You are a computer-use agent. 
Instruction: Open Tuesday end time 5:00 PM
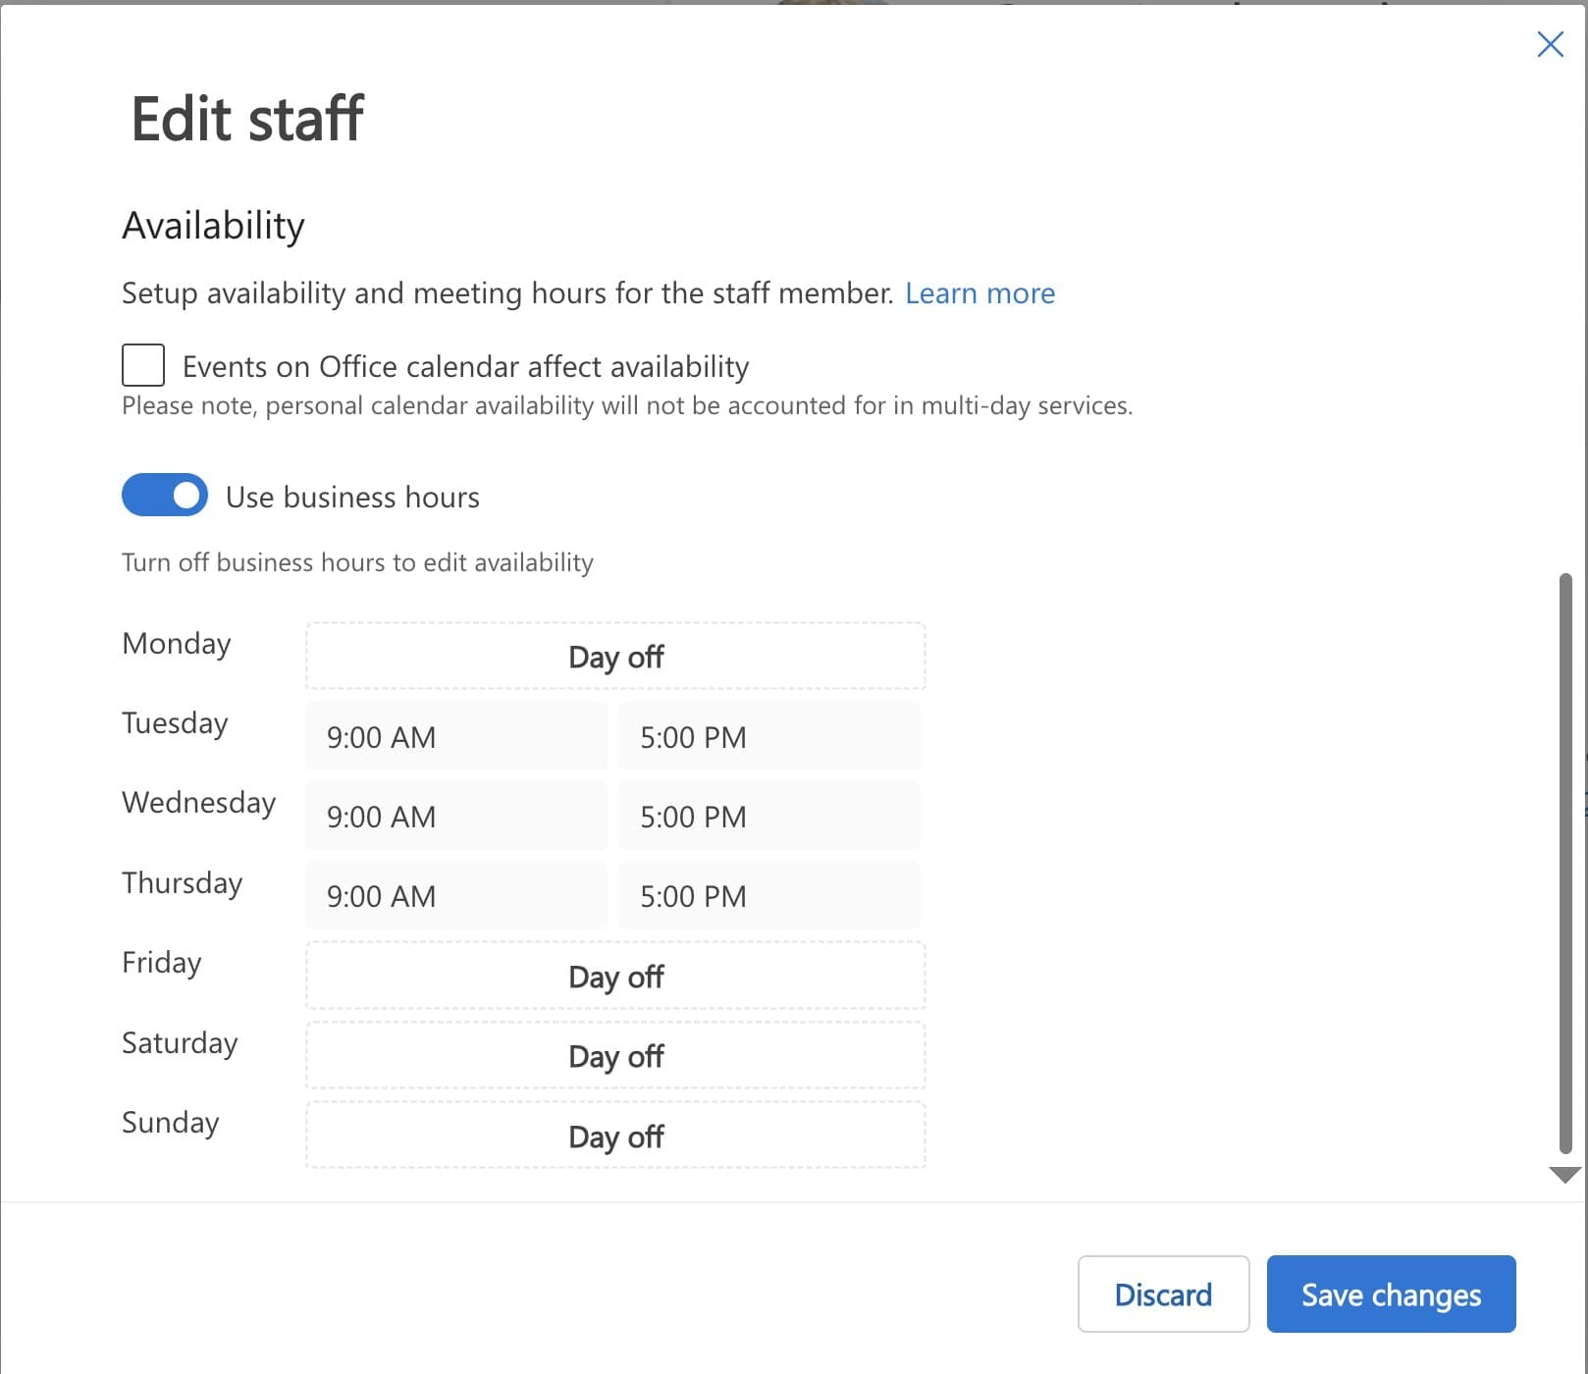pos(768,737)
